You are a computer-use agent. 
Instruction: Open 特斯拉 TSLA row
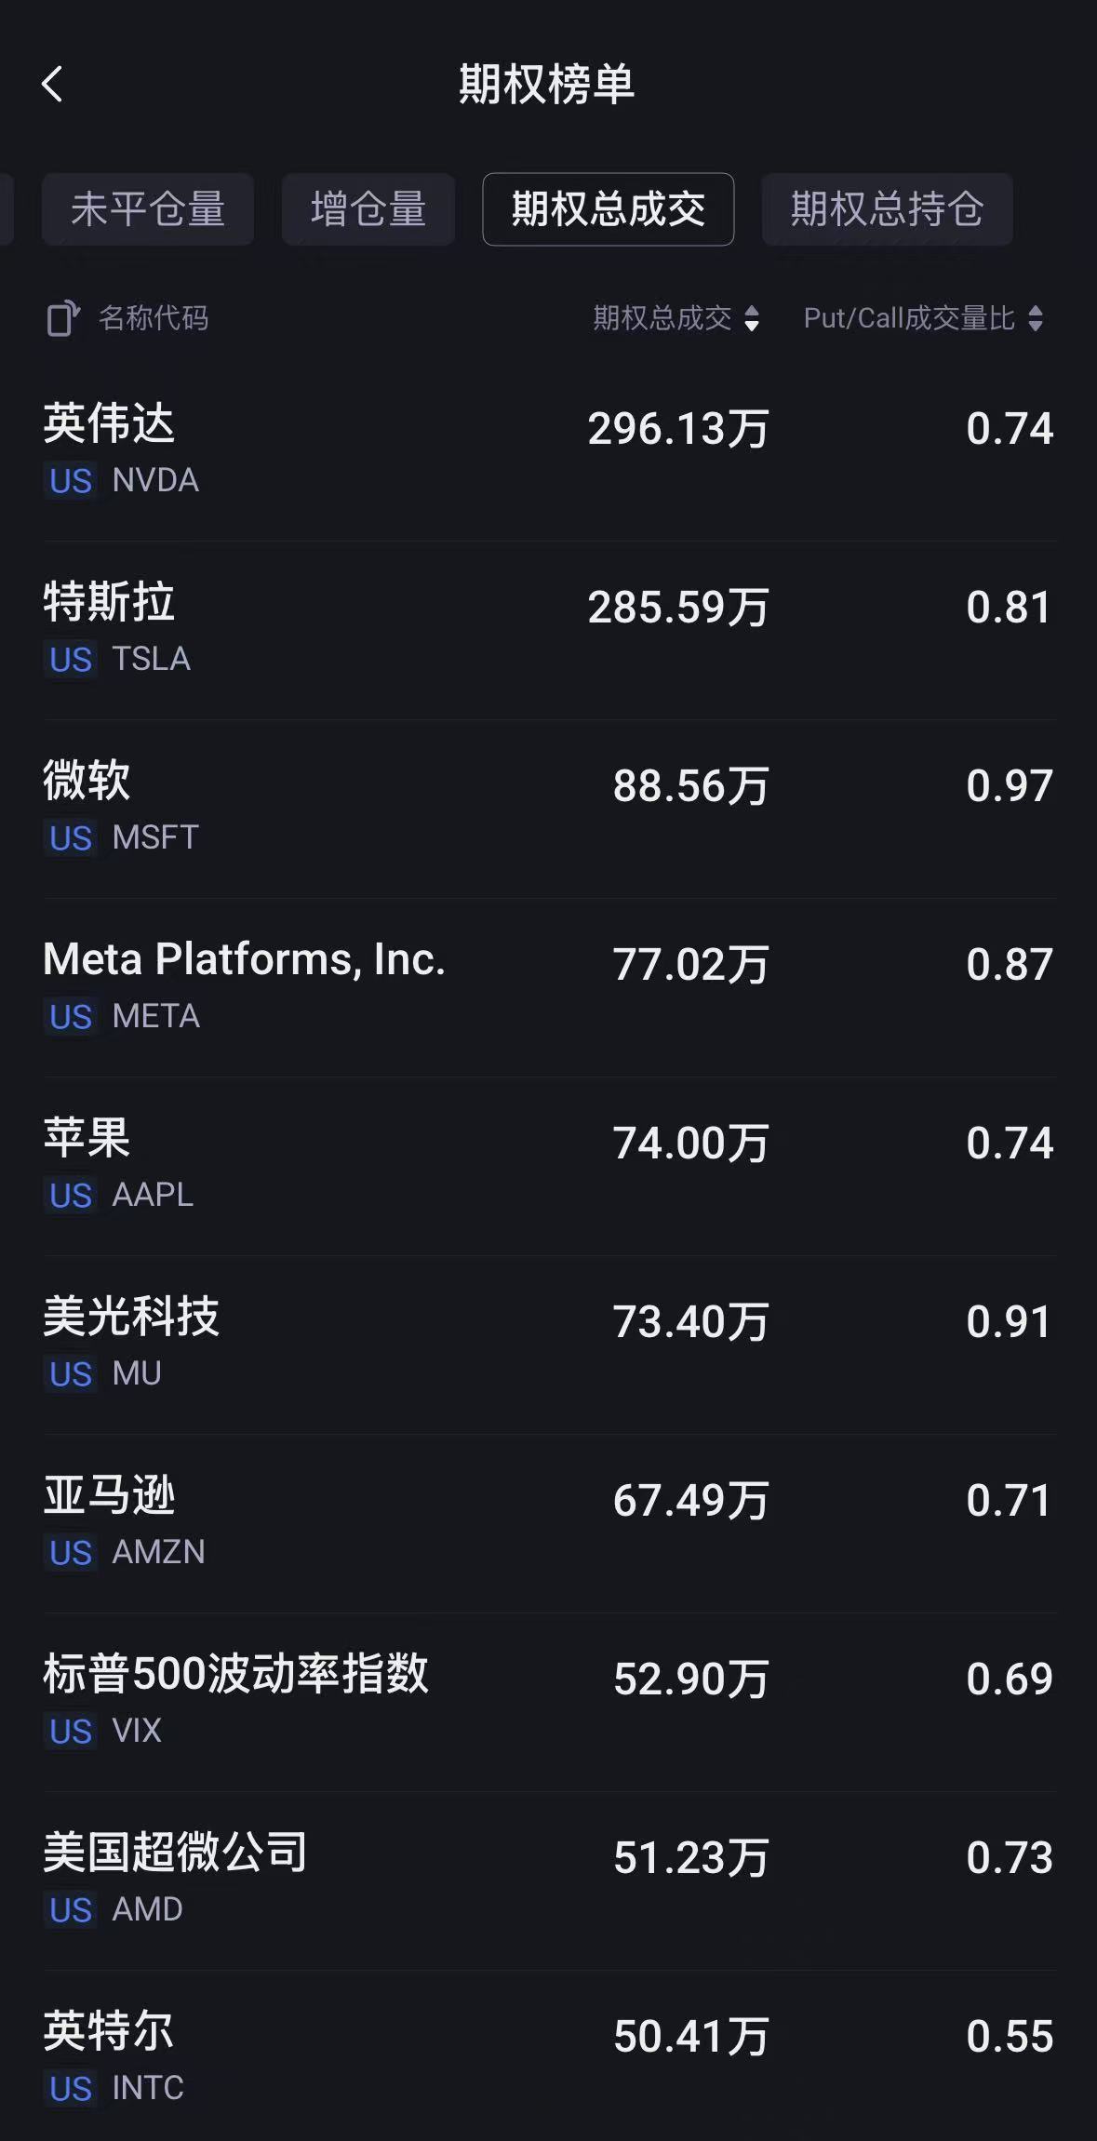point(549,629)
